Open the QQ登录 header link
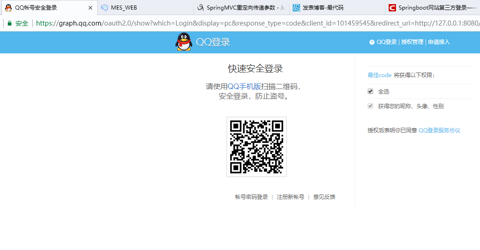The image size is (480, 250). tap(386, 42)
